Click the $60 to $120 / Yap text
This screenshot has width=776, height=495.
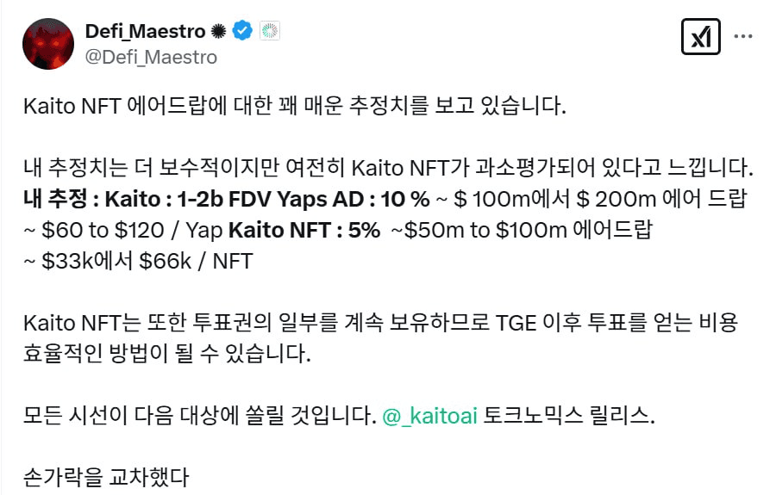click(x=132, y=230)
